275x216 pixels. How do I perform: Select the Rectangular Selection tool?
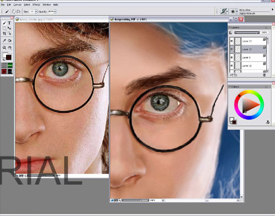click(x=4, y=28)
